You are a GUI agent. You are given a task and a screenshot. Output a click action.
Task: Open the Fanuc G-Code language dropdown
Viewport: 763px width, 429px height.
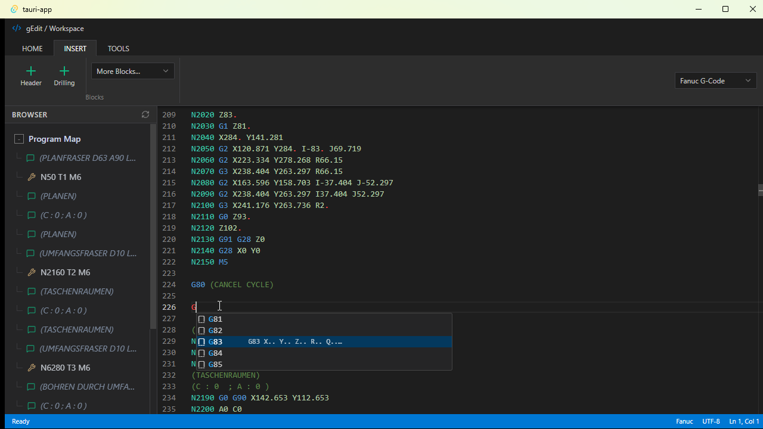[716, 80]
